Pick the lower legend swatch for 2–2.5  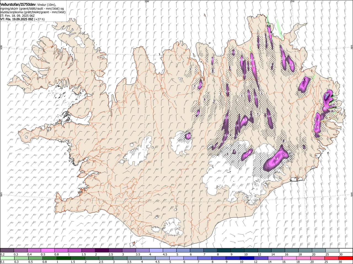(x=92, y=258)
